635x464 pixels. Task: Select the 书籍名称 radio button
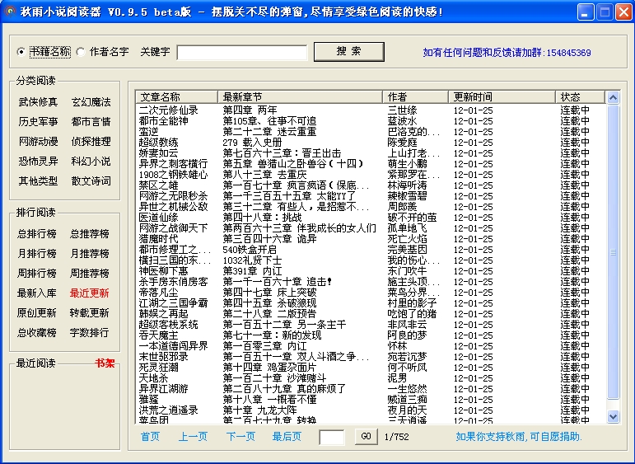tap(21, 52)
